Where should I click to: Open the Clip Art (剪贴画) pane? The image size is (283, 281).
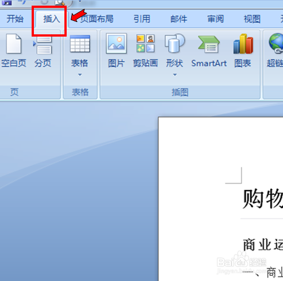click(x=145, y=51)
